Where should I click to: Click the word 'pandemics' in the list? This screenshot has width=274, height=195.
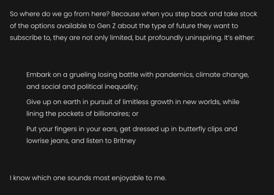[x=174, y=75]
